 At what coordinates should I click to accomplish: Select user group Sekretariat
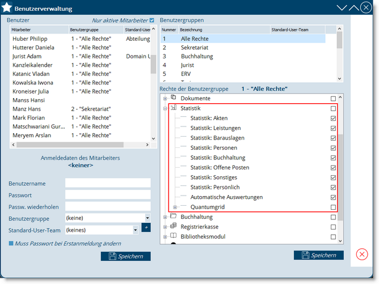coord(243,48)
